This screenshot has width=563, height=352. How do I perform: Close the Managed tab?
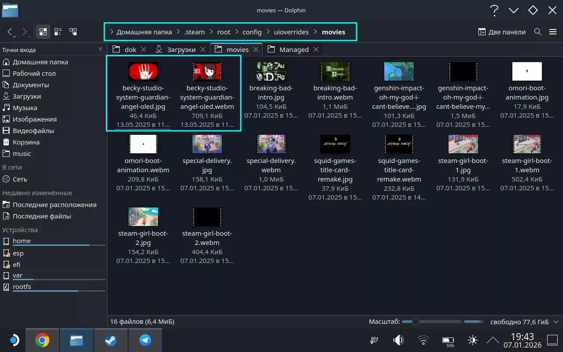tap(316, 49)
